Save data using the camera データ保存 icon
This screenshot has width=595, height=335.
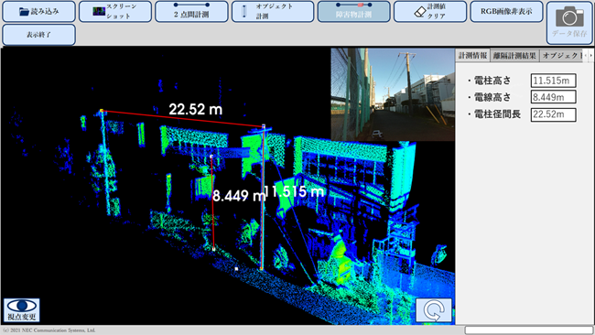point(569,23)
